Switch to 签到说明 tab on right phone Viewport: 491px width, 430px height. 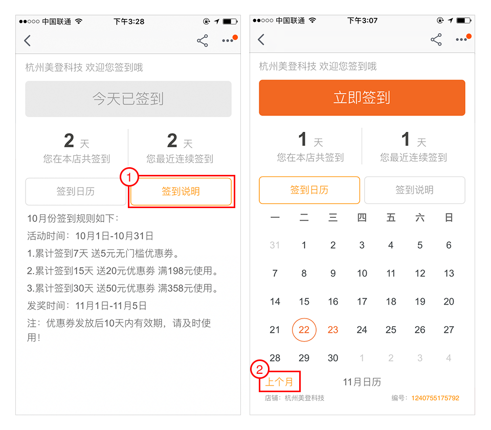coord(415,190)
